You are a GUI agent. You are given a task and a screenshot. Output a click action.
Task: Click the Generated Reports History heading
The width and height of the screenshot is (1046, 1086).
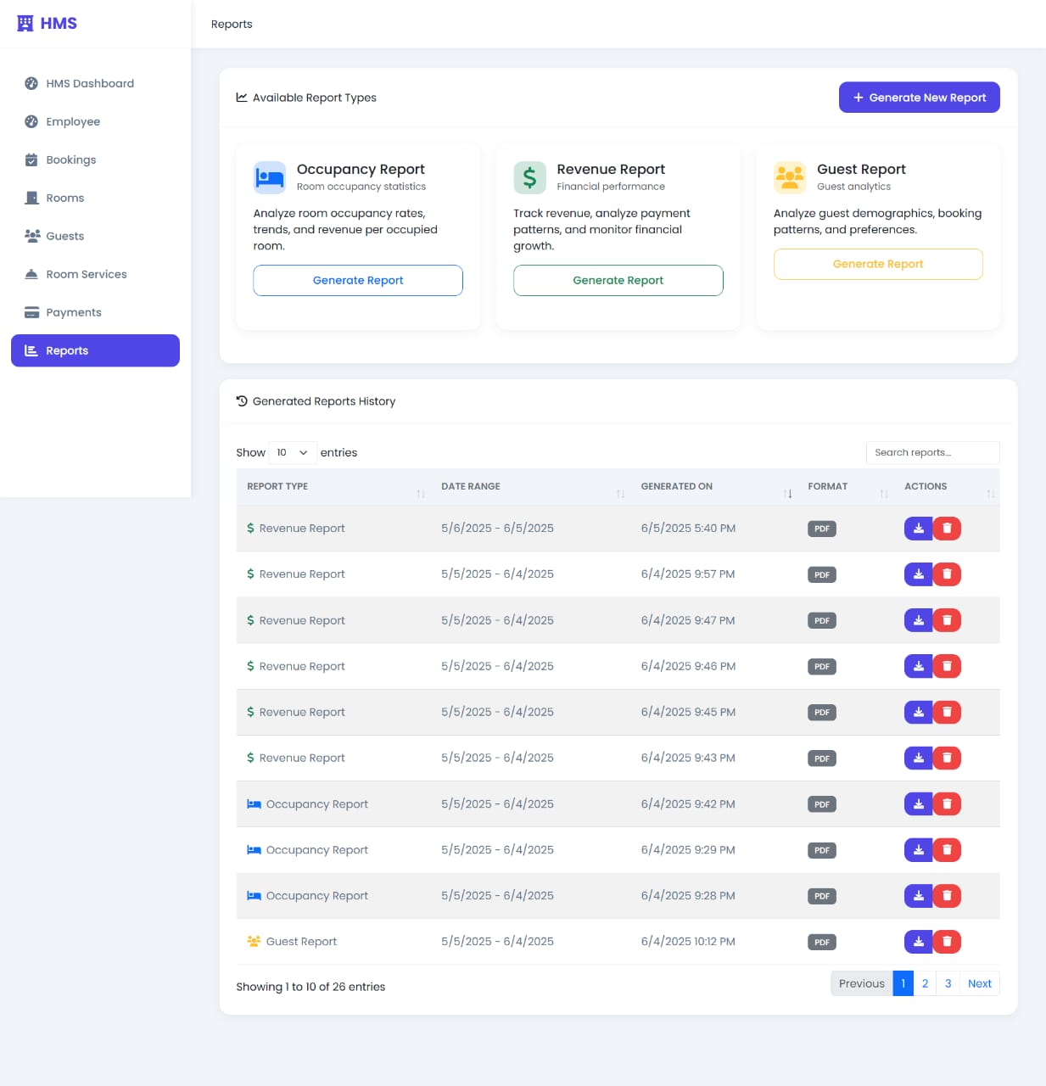pos(324,401)
